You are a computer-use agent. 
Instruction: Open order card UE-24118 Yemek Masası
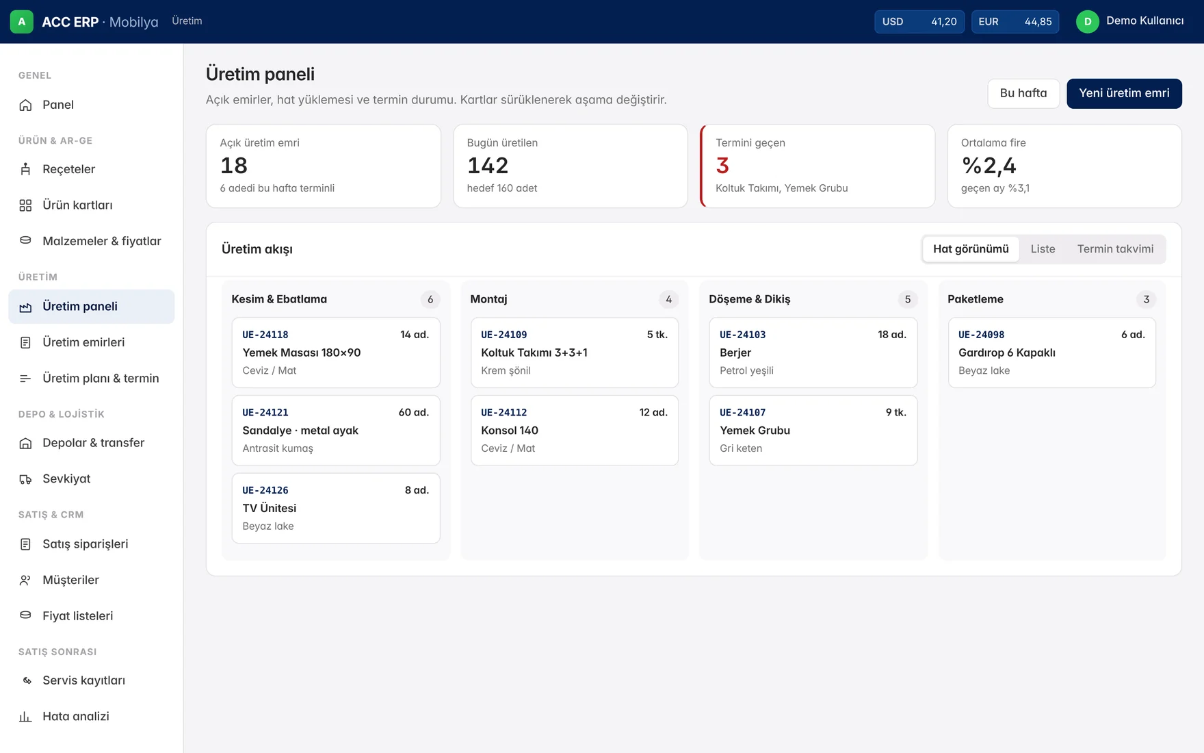pos(336,353)
